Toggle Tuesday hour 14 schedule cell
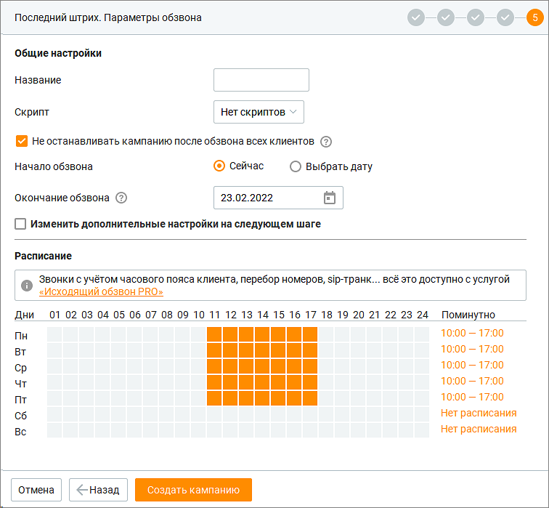Image resolution: width=549 pixels, height=508 pixels. tap(262, 350)
